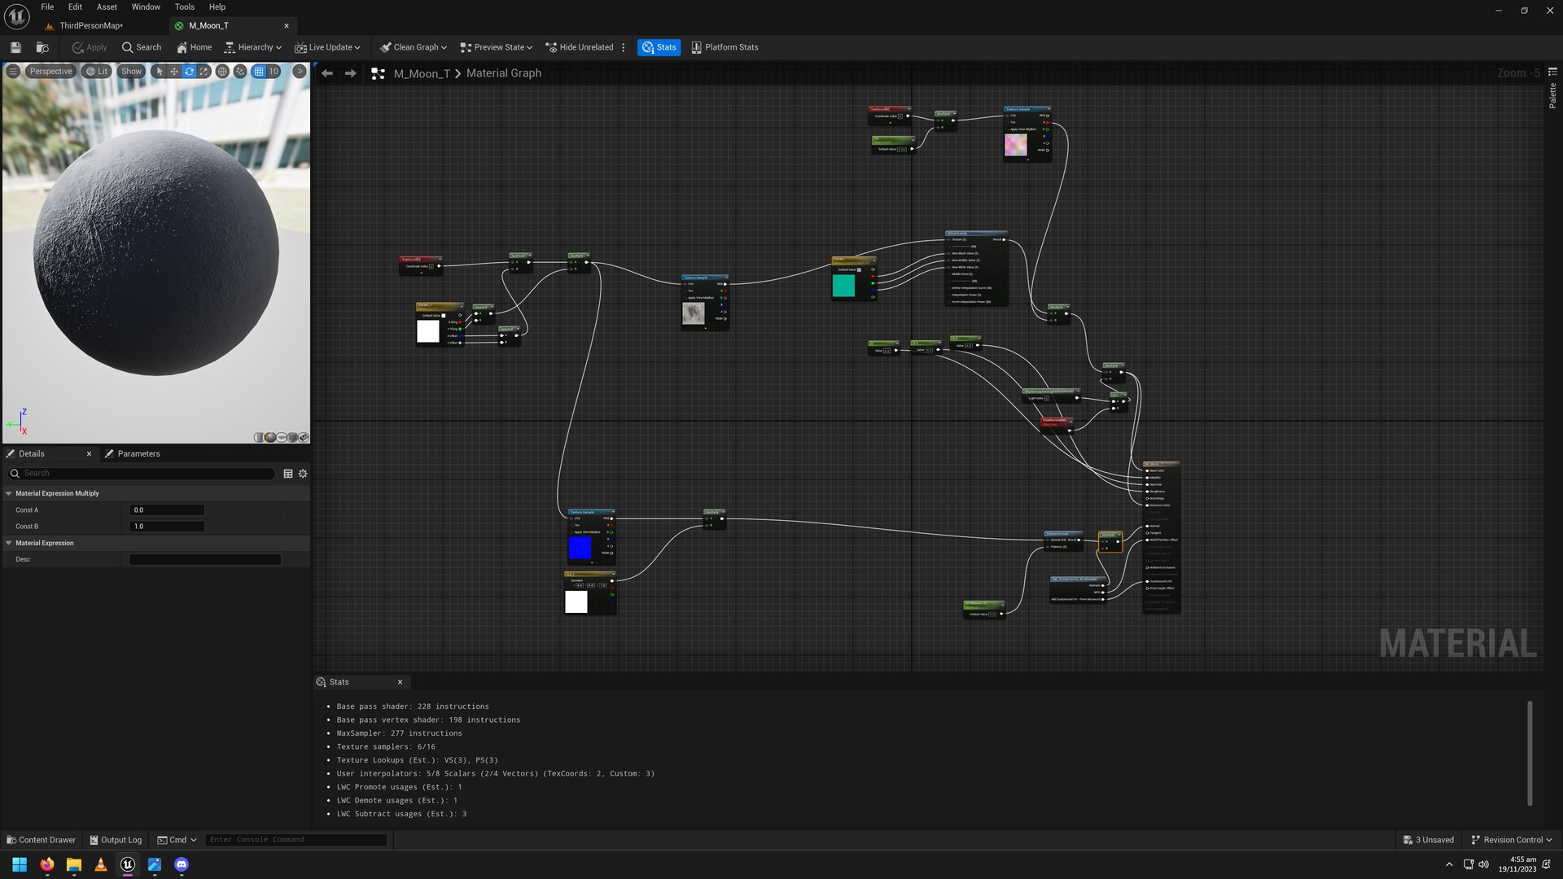Click the Home toolbar button

(194, 47)
